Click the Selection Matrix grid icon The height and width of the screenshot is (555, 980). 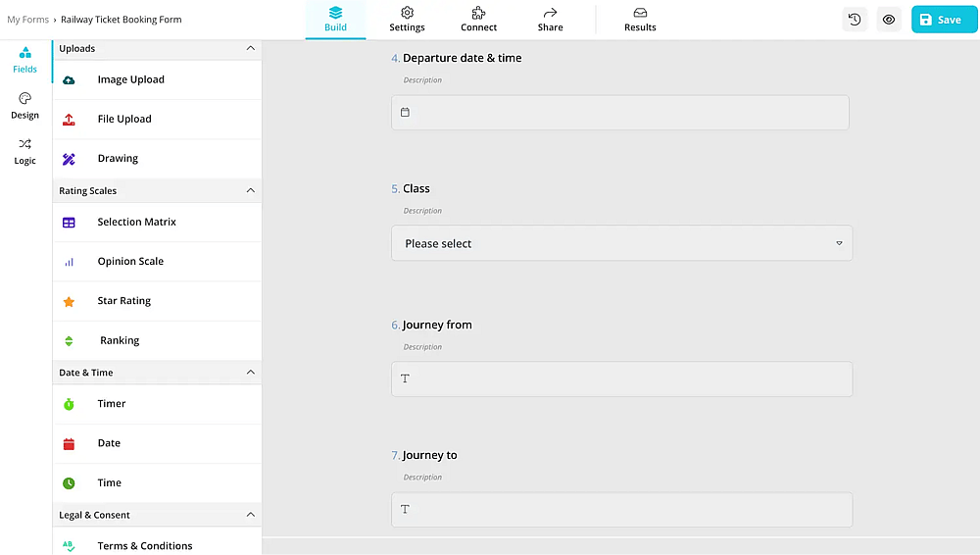point(69,223)
